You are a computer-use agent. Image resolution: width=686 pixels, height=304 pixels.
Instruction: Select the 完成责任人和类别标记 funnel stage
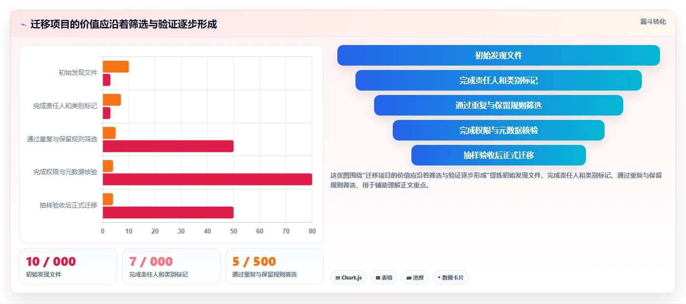(498, 80)
